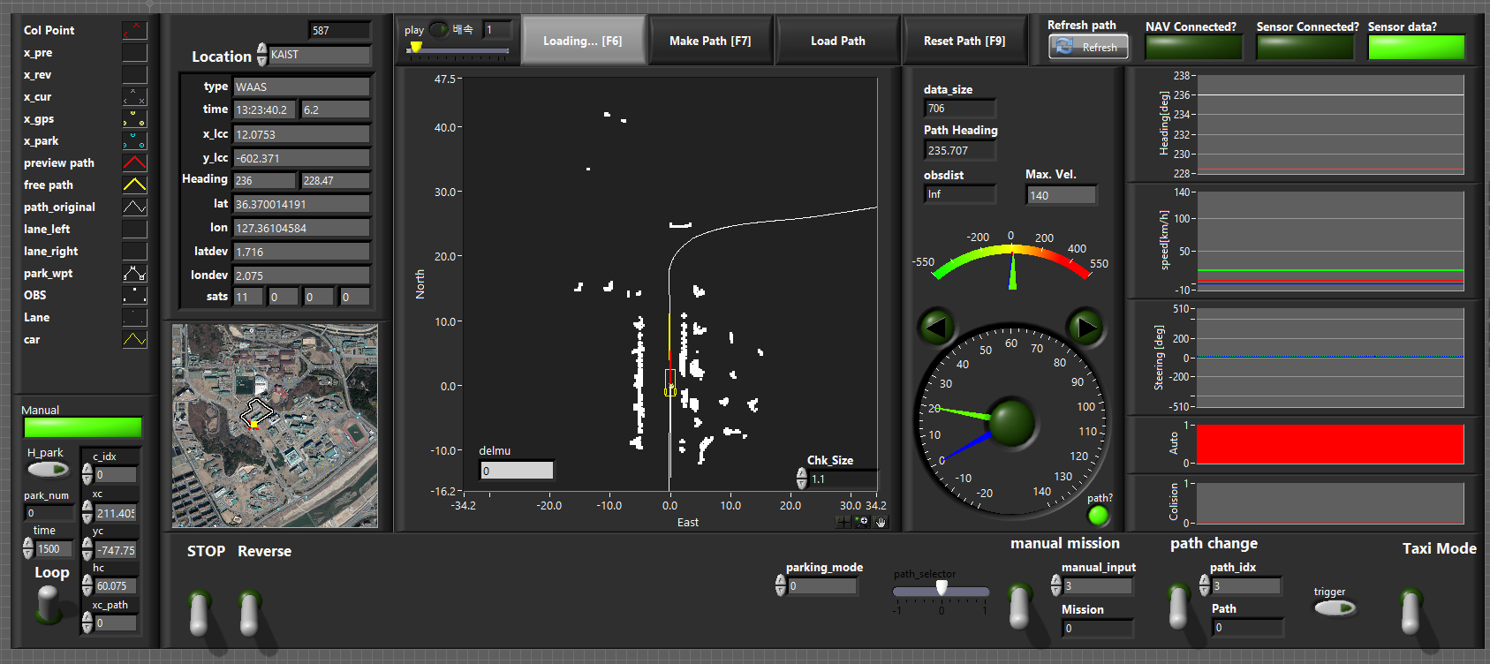Click the delmu input field
Image resolution: width=1490 pixels, height=664 pixels.
click(x=516, y=471)
